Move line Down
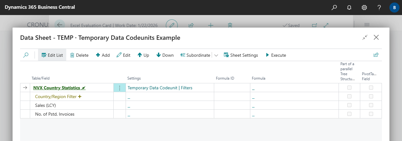402x141 pixels. (x=165, y=55)
